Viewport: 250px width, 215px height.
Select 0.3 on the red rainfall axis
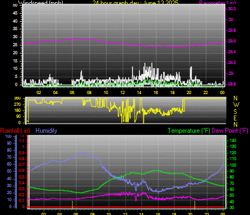click(x=22, y=189)
